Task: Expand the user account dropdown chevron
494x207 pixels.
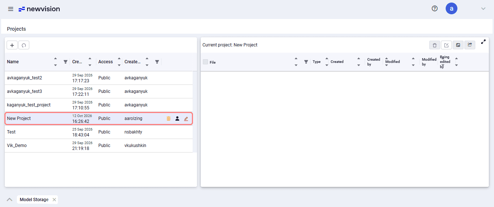Action: point(483,9)
